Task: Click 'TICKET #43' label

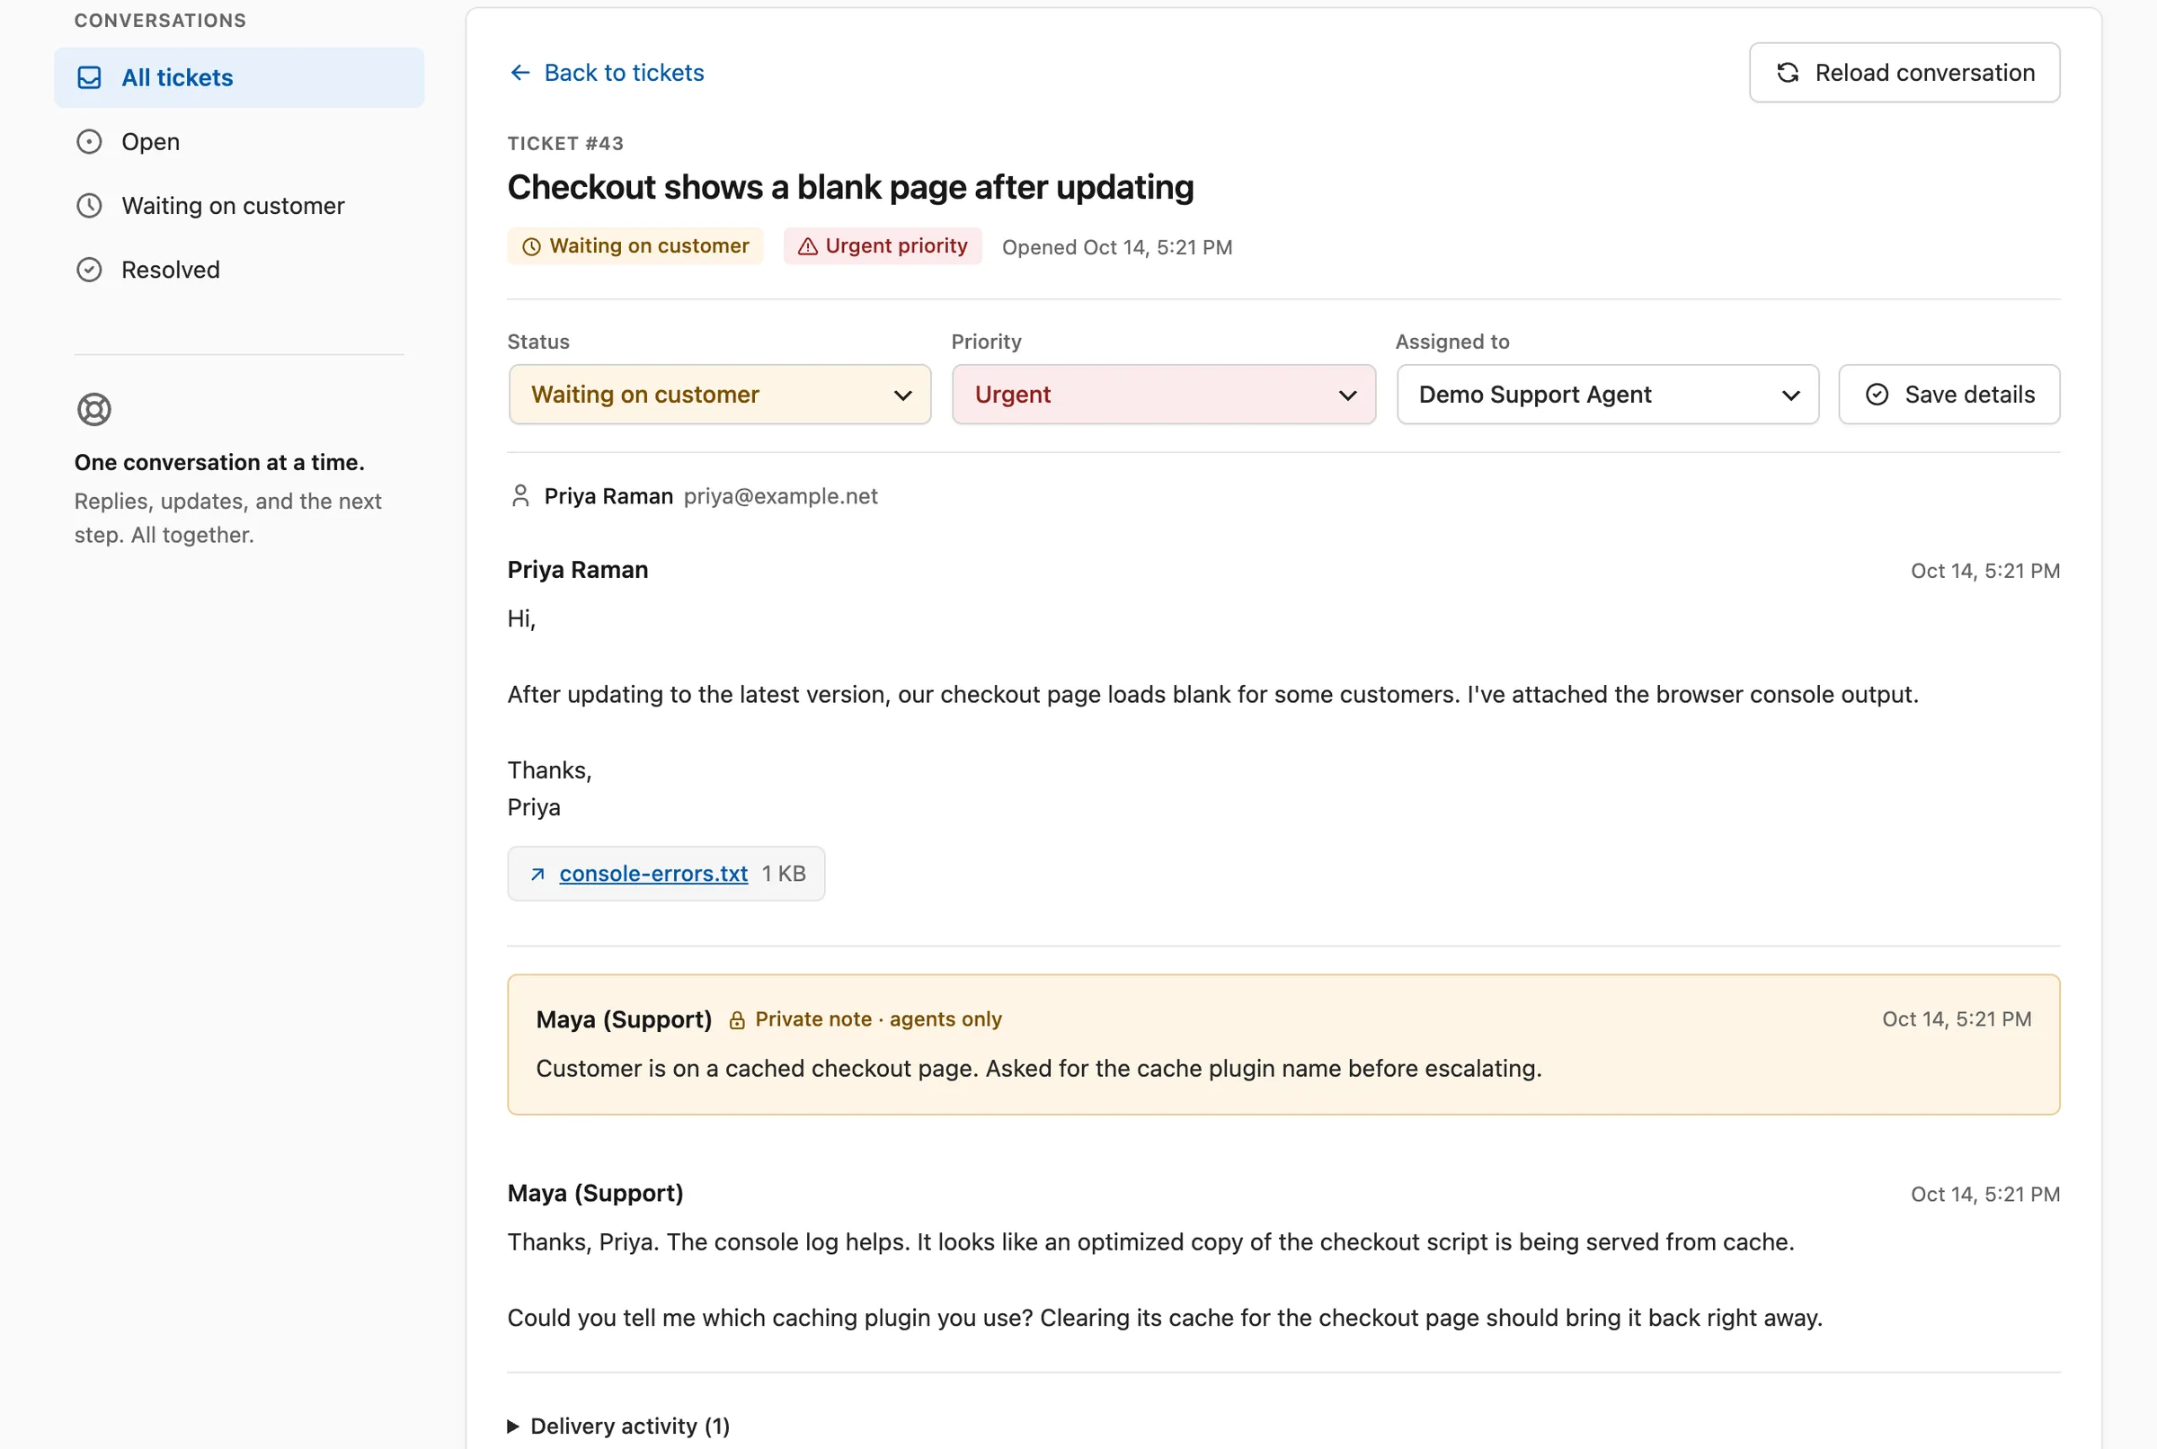Action: tap(565, 143)
